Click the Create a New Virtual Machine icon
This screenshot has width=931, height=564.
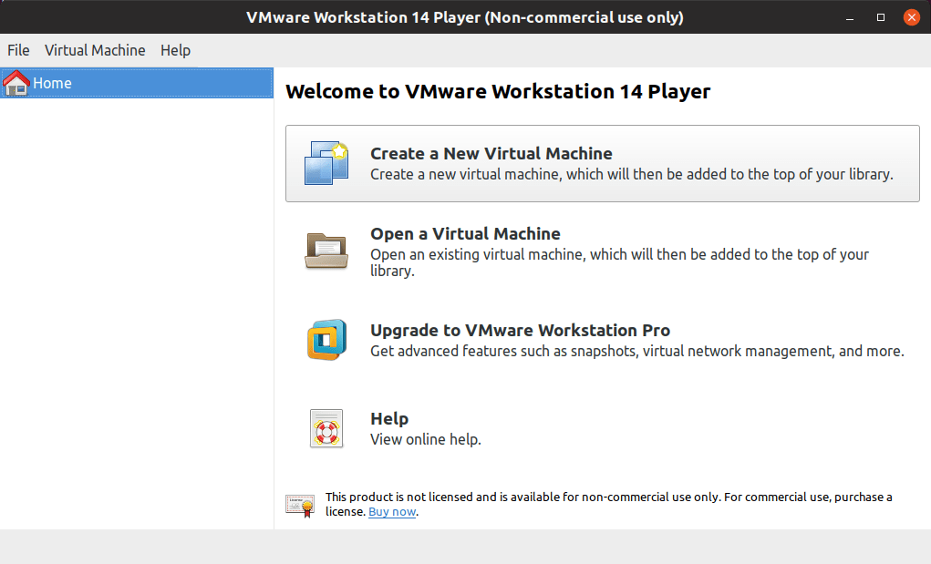326,163
